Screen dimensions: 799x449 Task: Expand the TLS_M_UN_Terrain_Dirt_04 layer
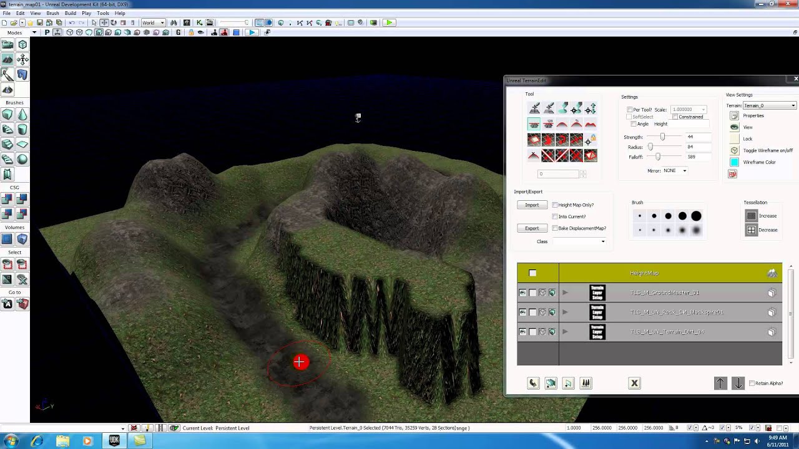pos(565,332)
